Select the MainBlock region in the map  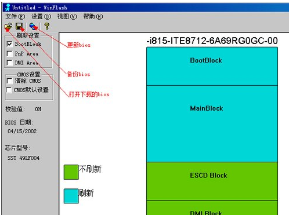[212, 123]
